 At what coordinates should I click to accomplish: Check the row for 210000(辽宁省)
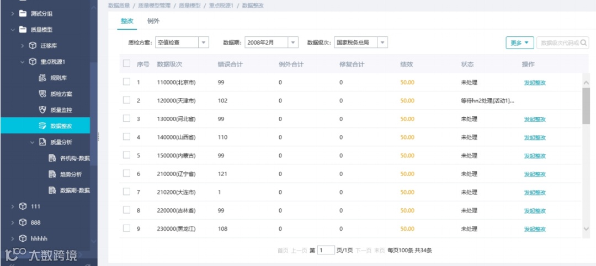[126, 173]
